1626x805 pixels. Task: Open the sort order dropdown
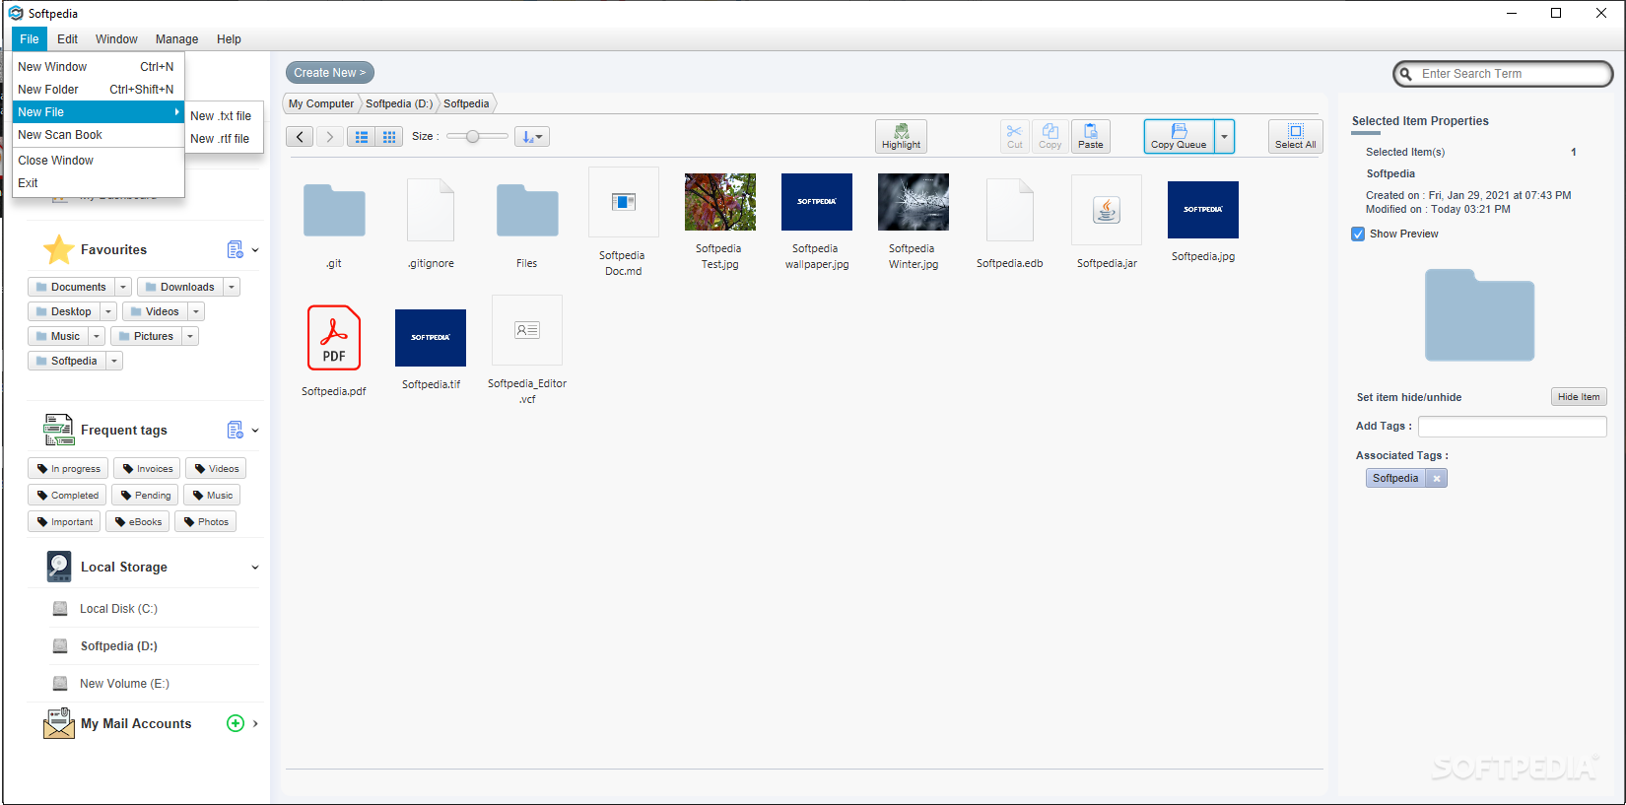532,137
